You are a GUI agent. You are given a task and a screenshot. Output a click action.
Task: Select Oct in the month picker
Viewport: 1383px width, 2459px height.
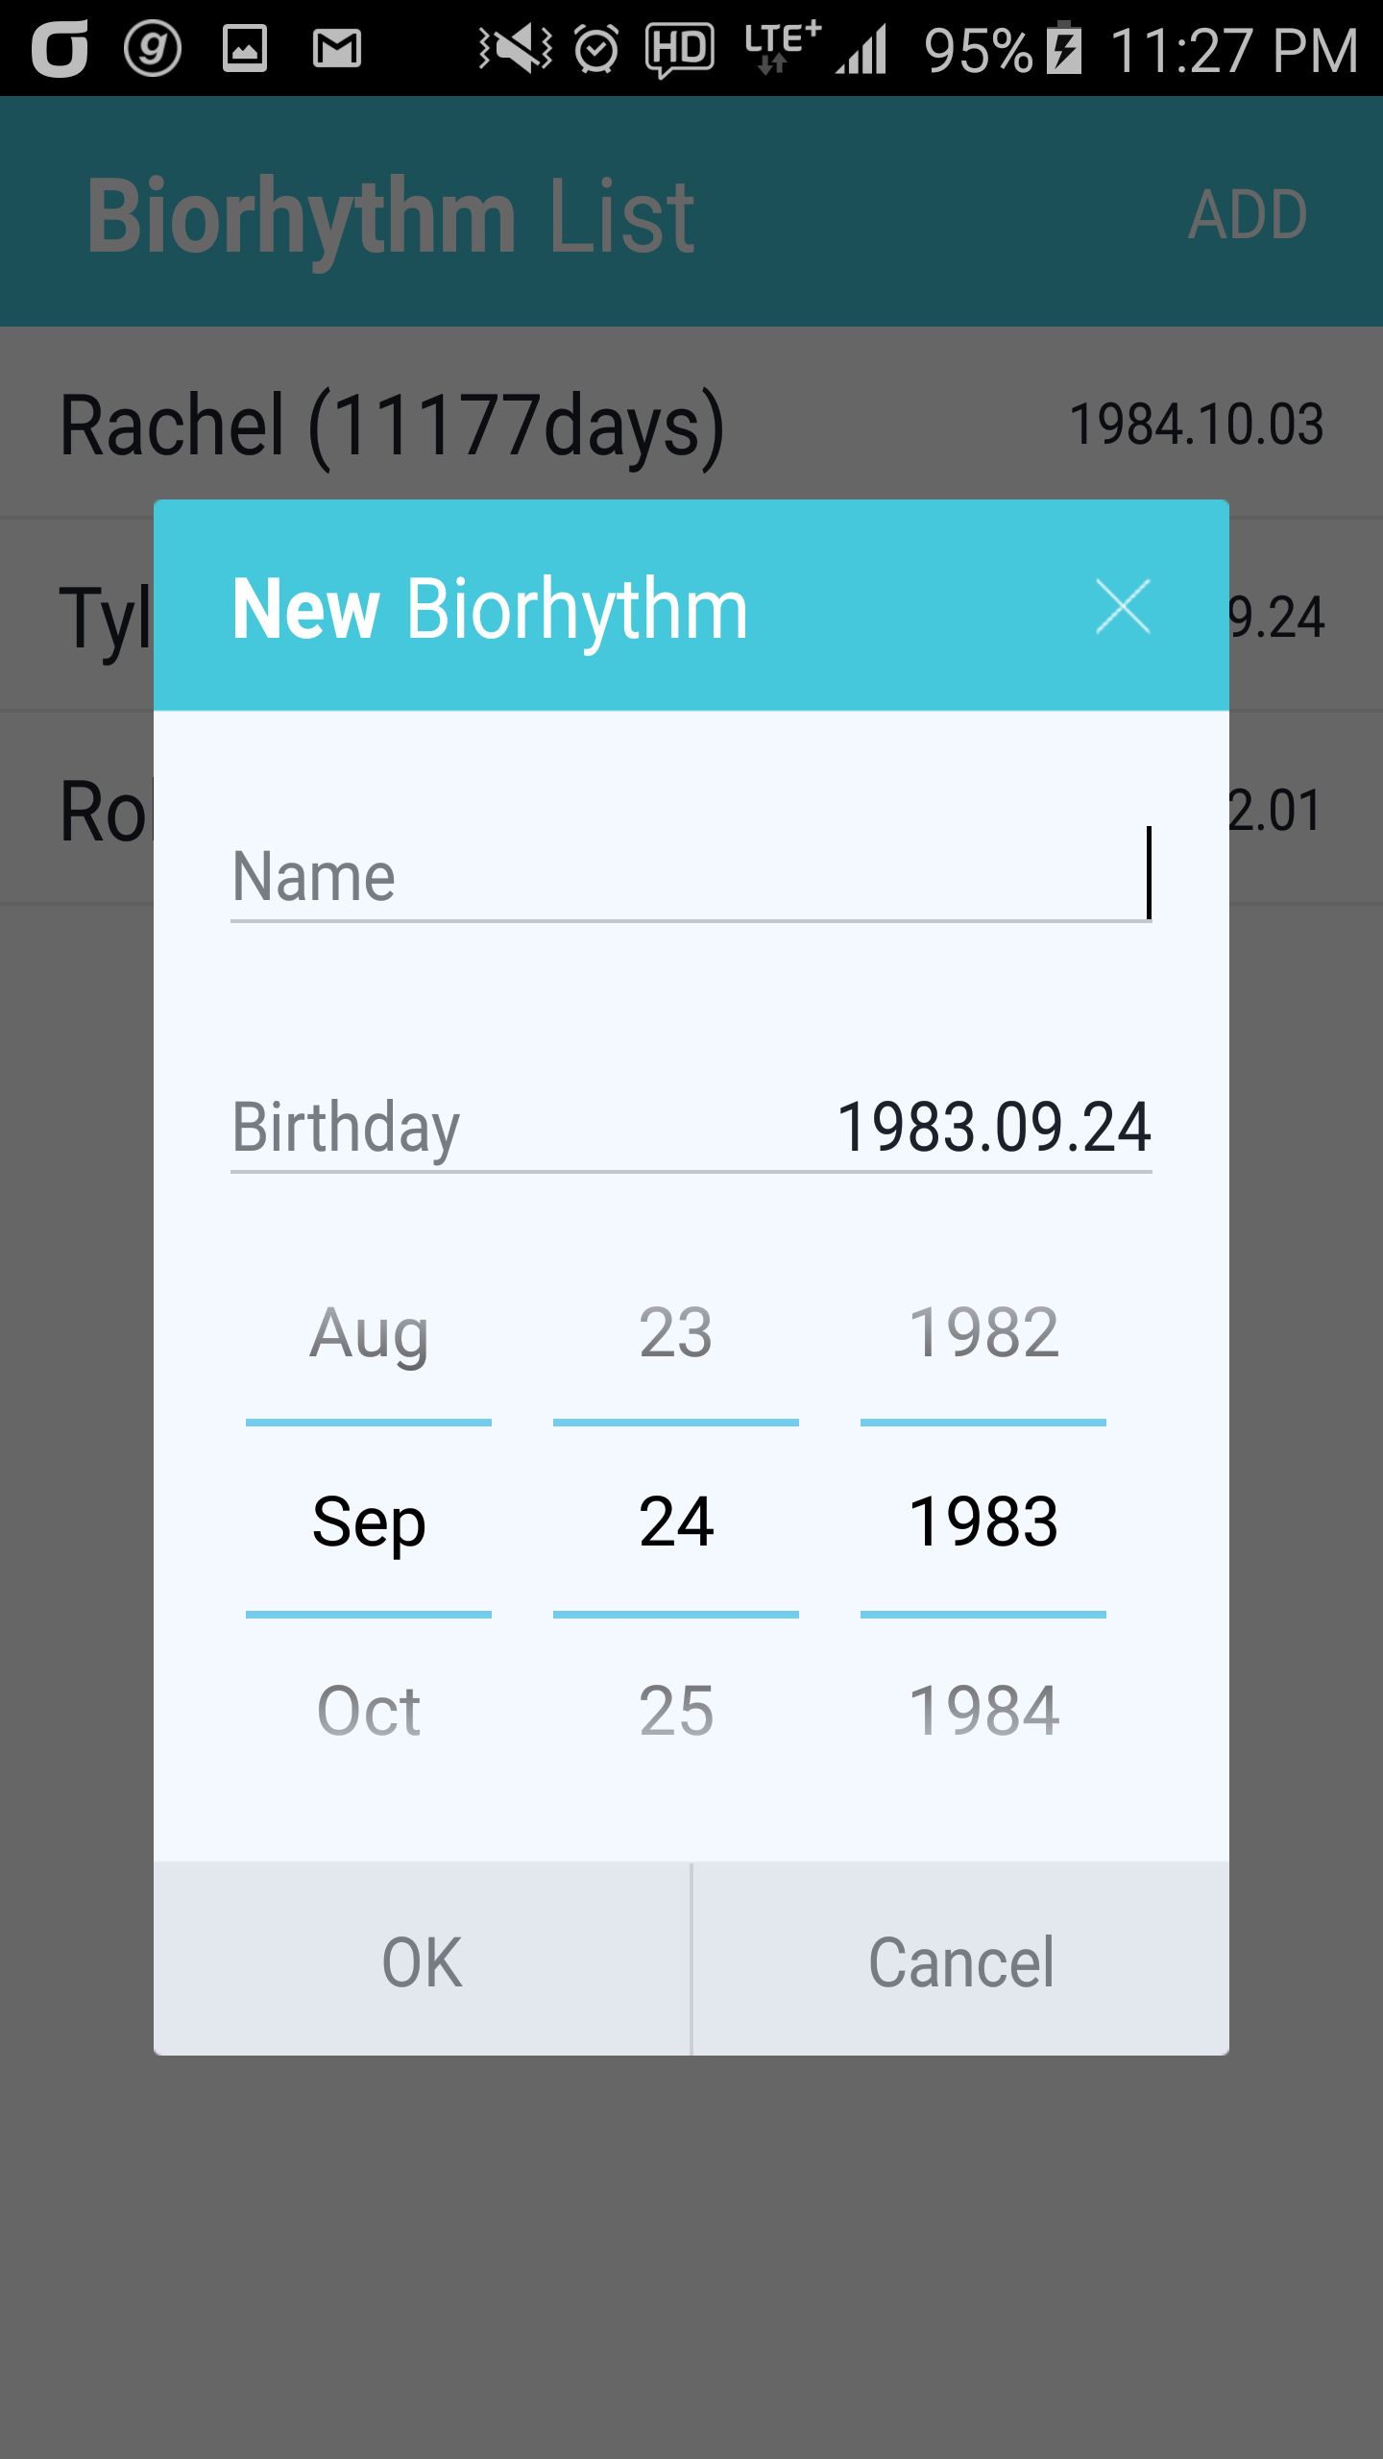tap(369, 1712)
